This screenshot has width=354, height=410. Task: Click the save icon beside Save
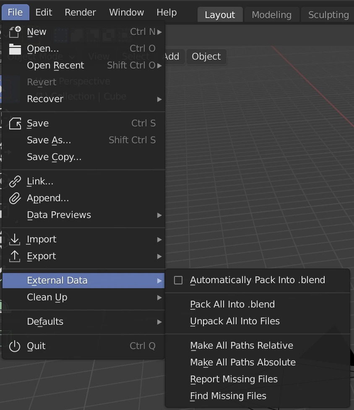pos(15,123)
